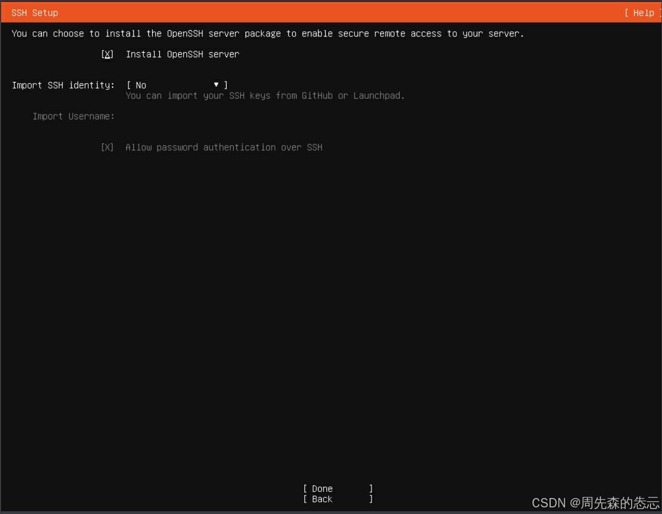662x514 pixels.
Task: Toggle the Install OpenSSH server checkbox
Action: pos(107,54)
